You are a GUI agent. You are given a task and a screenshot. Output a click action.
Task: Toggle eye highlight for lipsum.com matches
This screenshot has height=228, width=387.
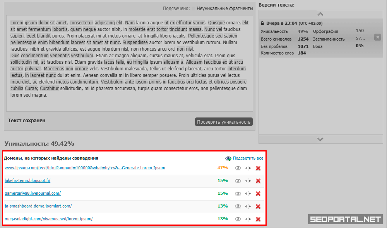(238, 168)
